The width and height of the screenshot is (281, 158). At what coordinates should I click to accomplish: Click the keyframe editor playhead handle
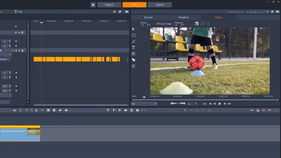[41, 22]
